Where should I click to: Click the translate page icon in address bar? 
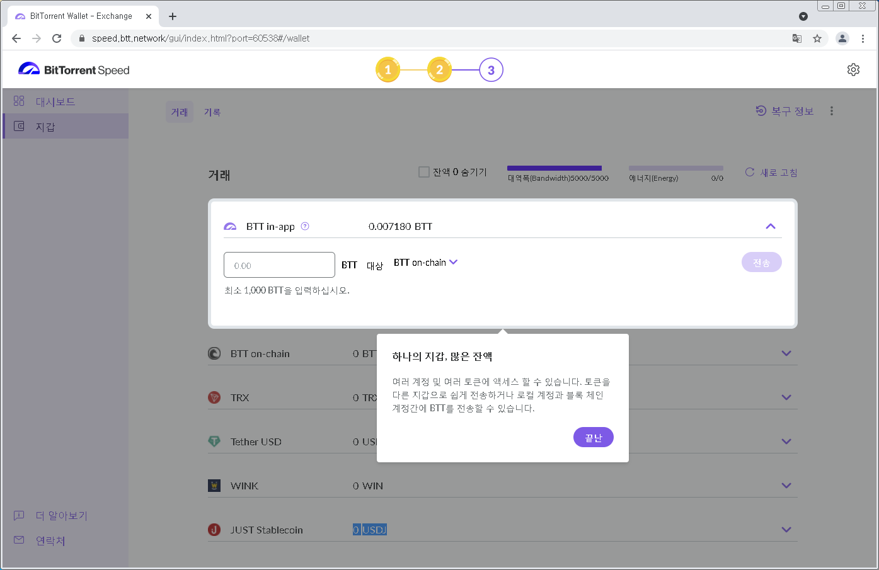coord(797,38)
